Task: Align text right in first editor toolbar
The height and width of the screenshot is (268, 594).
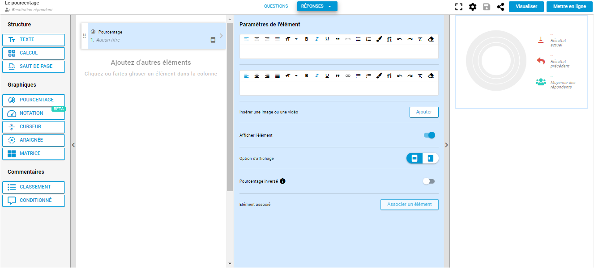Action: click(x=267, y=39)
